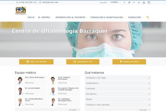Expand Formación e Investigación menu
The image size is (166, 111).
107,17
